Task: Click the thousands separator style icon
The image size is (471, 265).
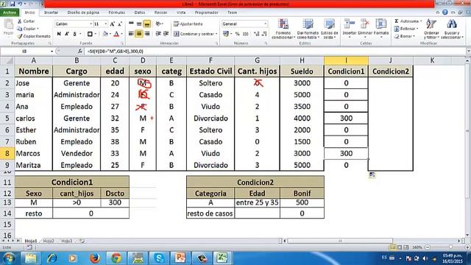Action: pos(245,34)
